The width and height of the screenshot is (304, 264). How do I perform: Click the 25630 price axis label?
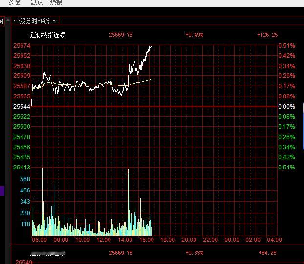pyautogui.click(x=22, y=66)
